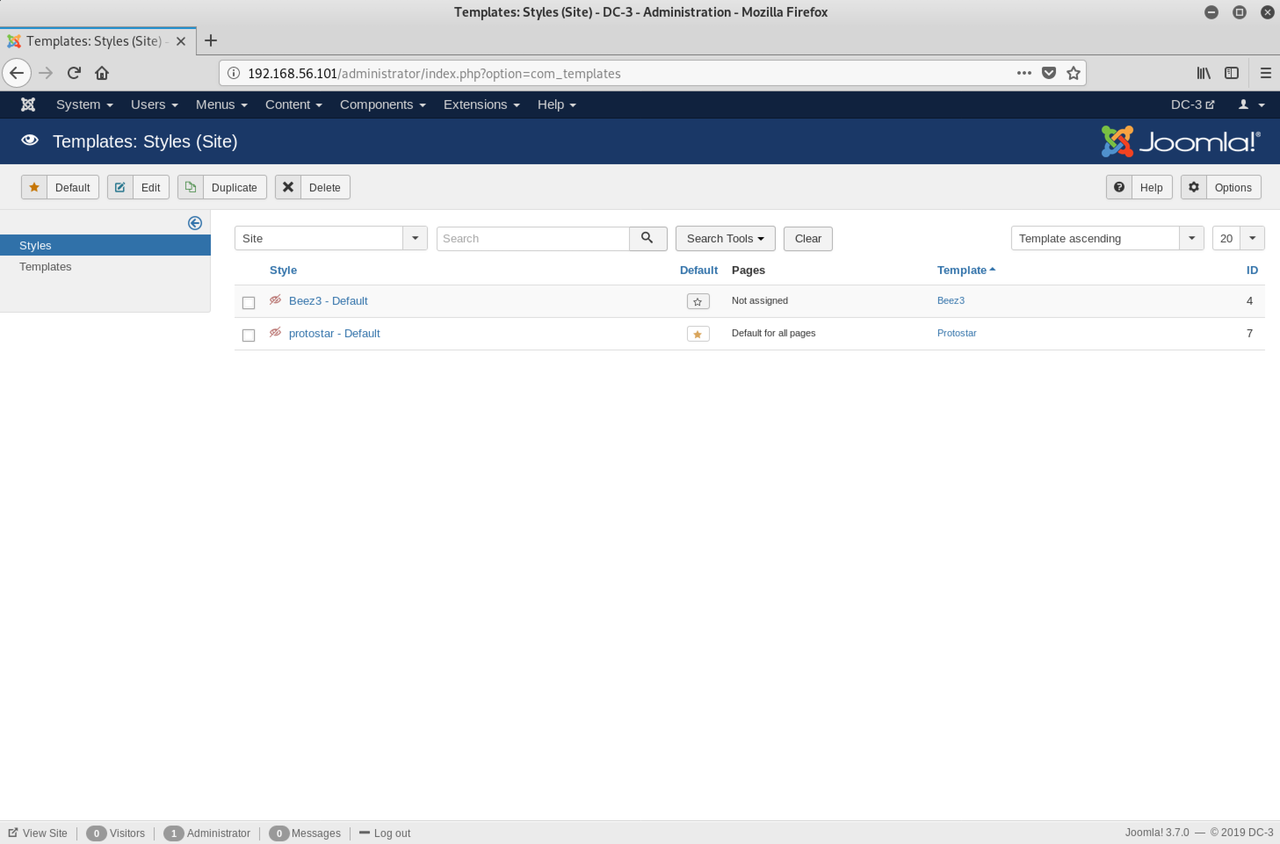Screen dimensions: 1280x844
Task: Open the Template ascending sort dropdown
Action: pyautogui.click(x=1107, y=238)
